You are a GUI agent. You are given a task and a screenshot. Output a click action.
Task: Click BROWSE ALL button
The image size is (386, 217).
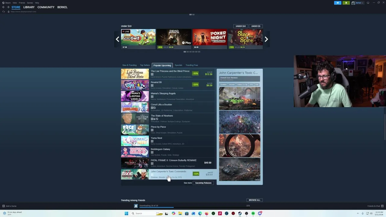click(x=255, y=200)
